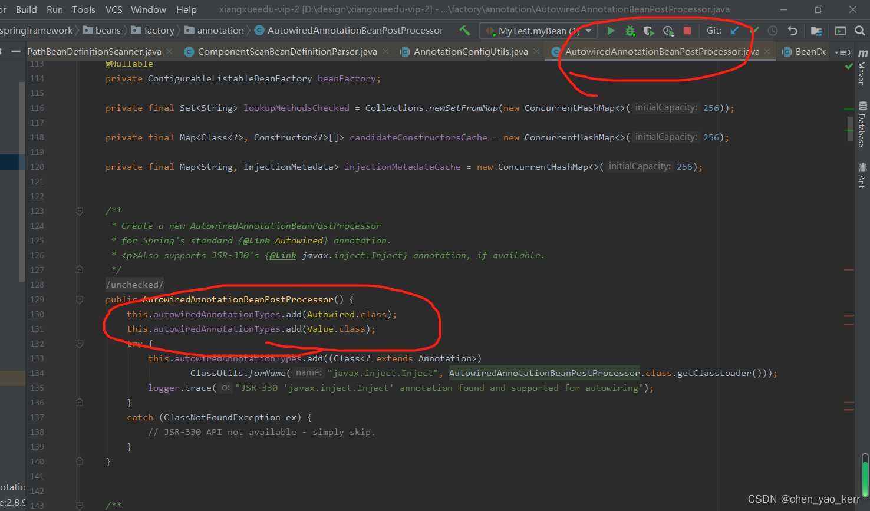Rollback changes with the undo arrow
Viewport: 870px width, 511px height.
793,31
